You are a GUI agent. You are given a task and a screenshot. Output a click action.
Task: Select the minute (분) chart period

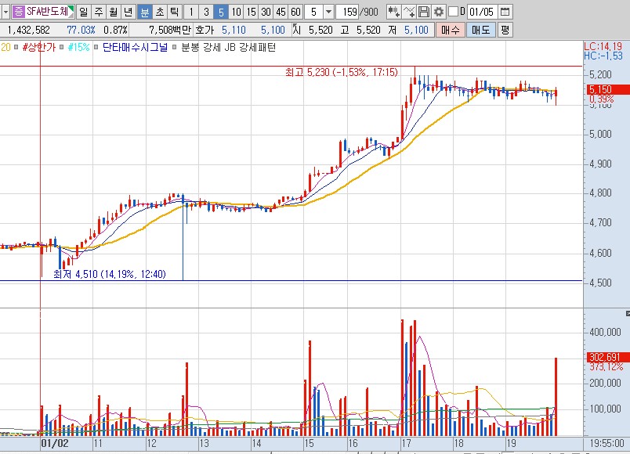(x=145, y=12)
